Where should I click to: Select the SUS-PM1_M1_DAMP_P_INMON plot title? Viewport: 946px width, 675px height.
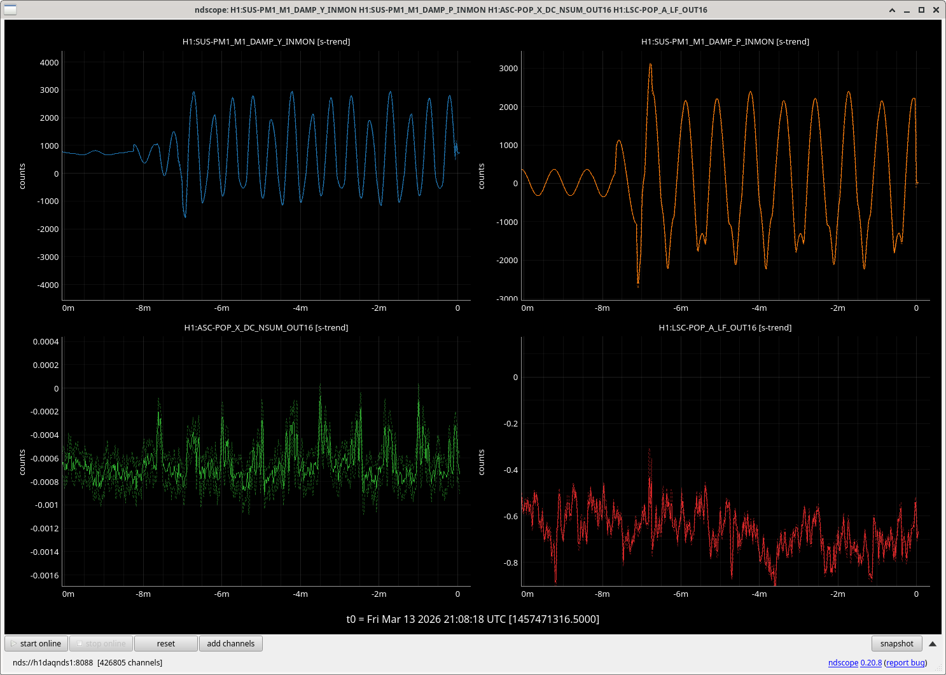tap(725, 41)
